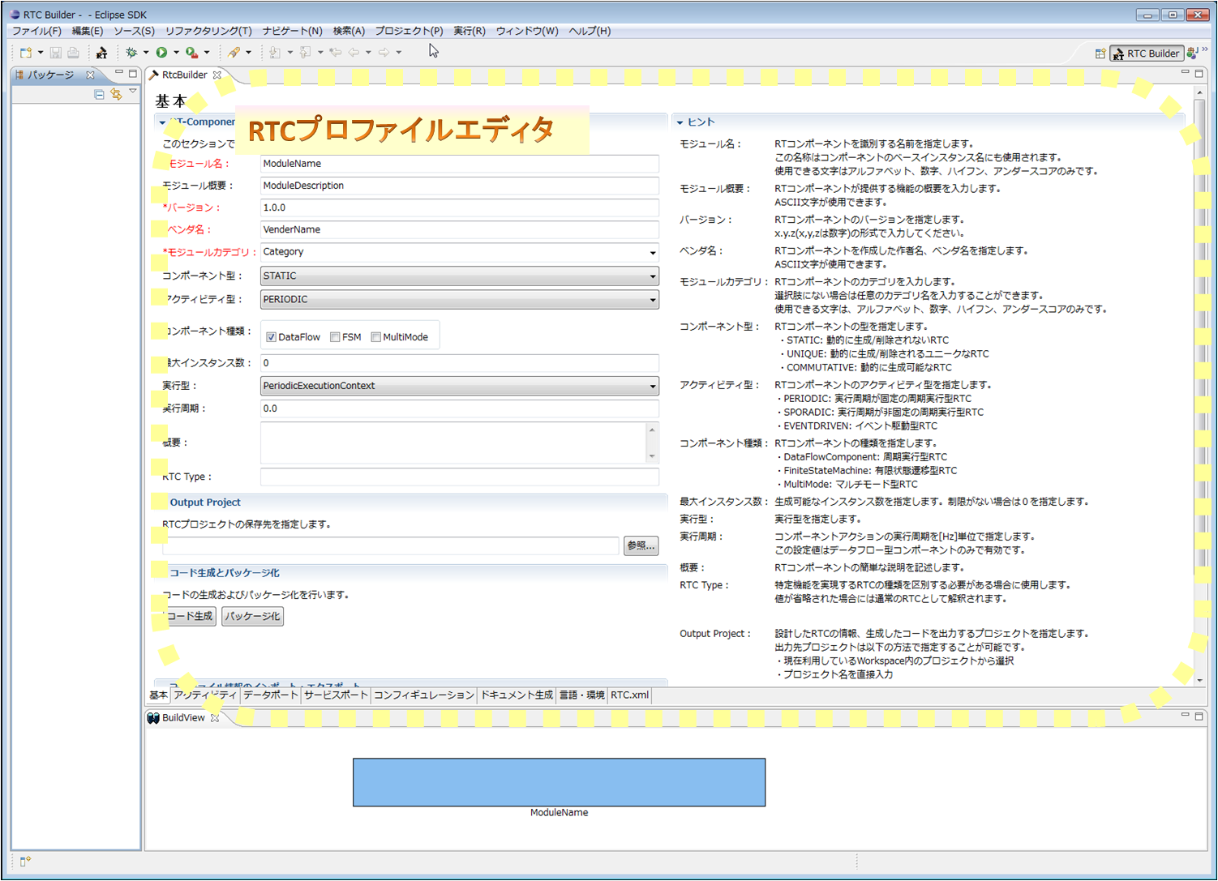Close the BuildView tab
Screen dimensions: 1218x881
point(215,717)
